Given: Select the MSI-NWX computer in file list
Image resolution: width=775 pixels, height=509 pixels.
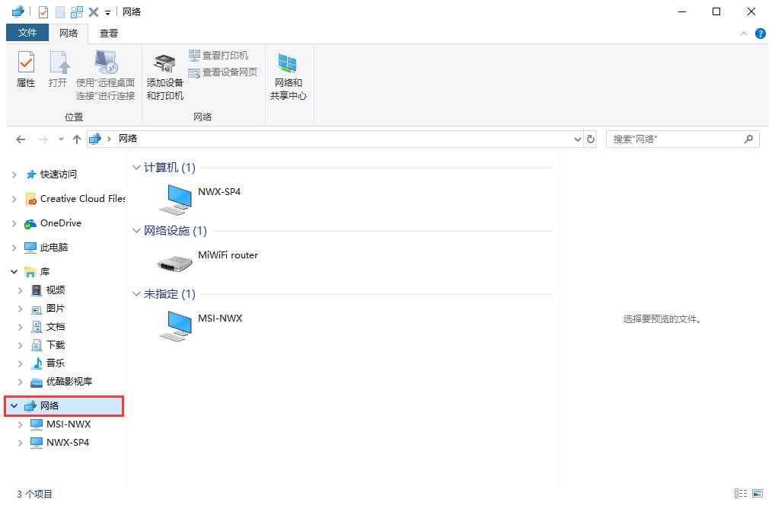Looking at the screenshot, I should [175, 325].
